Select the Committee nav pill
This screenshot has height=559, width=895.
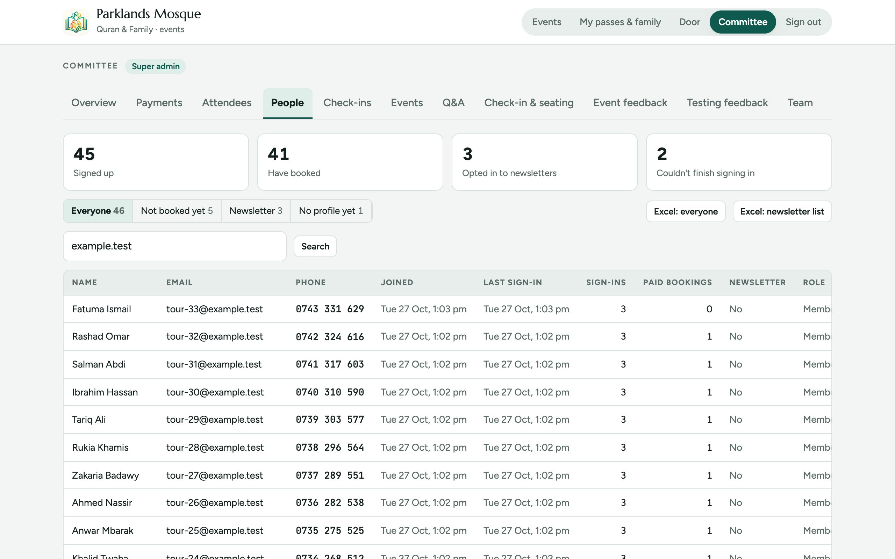click(743, 22)
